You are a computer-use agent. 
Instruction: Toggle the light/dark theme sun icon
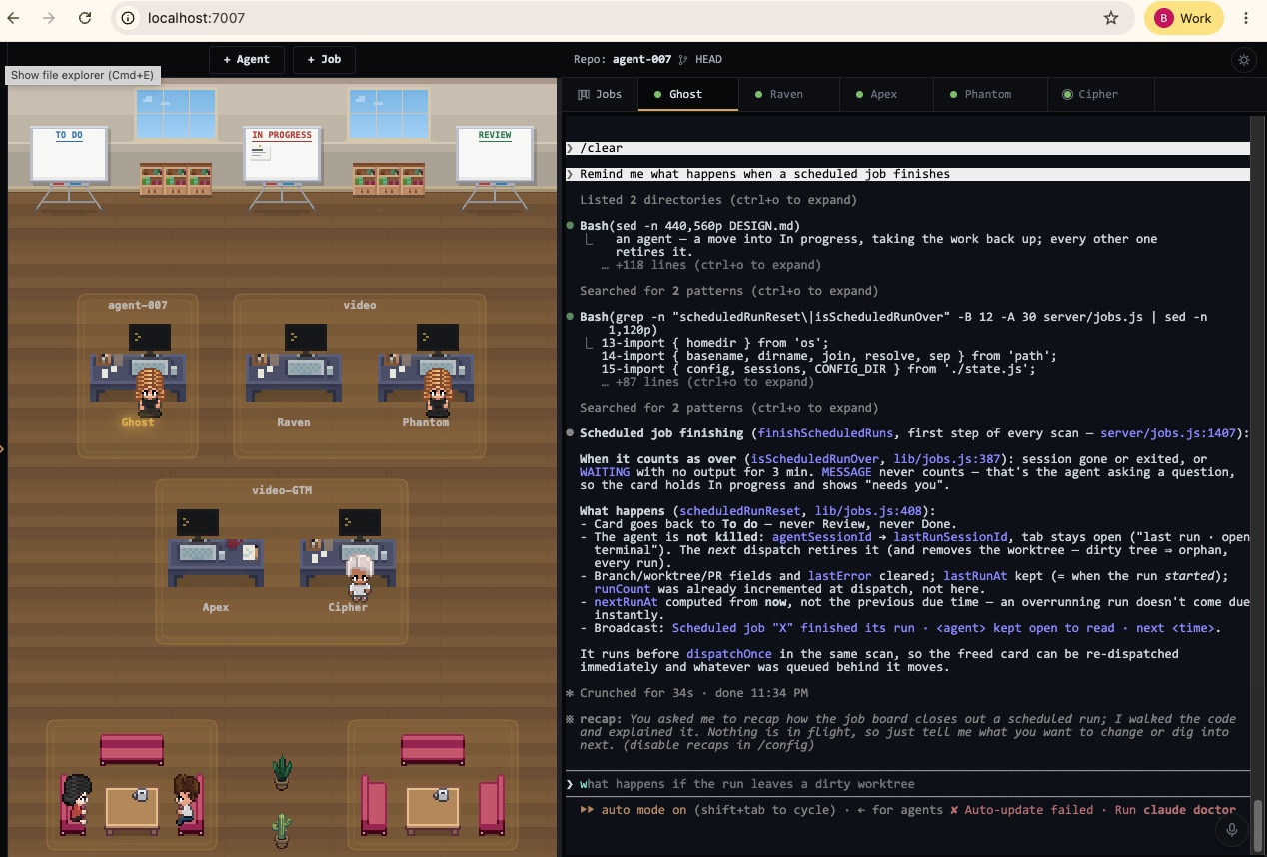[x=1244, y=59]
